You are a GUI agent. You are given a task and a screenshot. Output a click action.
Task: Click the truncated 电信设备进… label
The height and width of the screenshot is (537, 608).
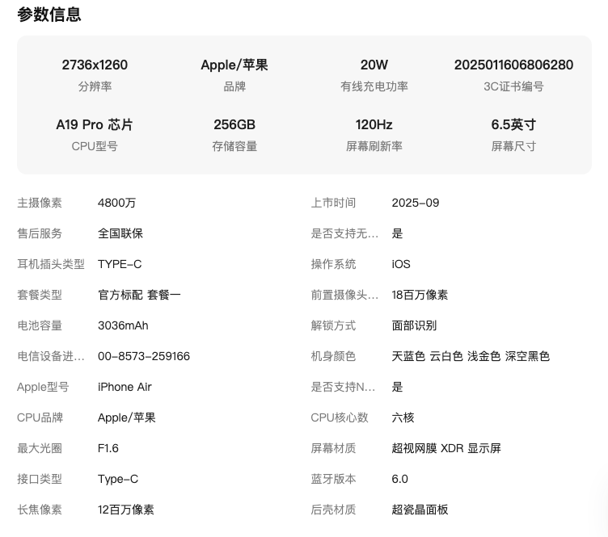coord(51,356)
